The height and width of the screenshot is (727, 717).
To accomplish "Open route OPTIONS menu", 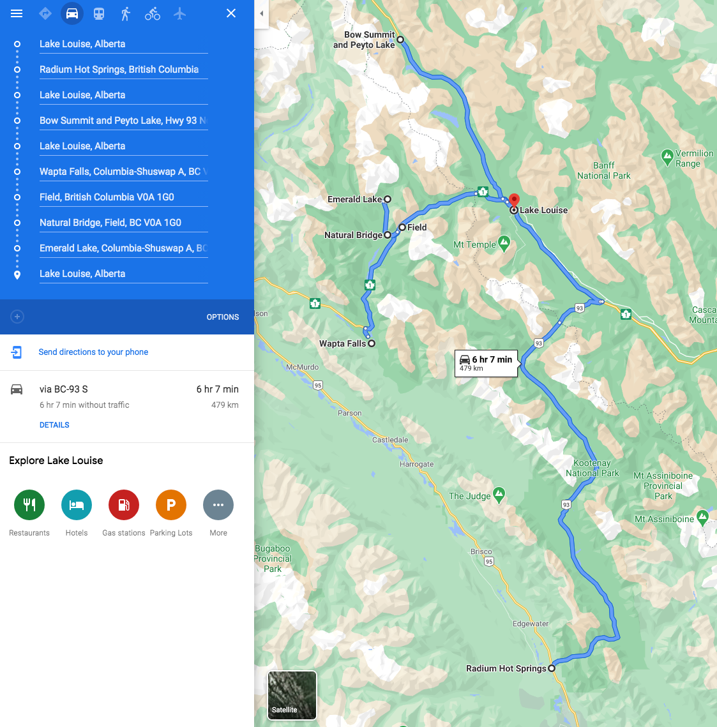I will coord(223,317).
